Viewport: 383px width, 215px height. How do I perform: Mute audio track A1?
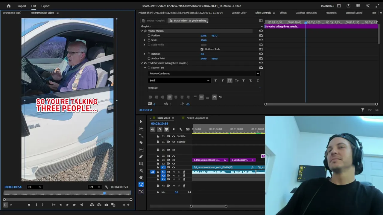(x=174, y=172)
